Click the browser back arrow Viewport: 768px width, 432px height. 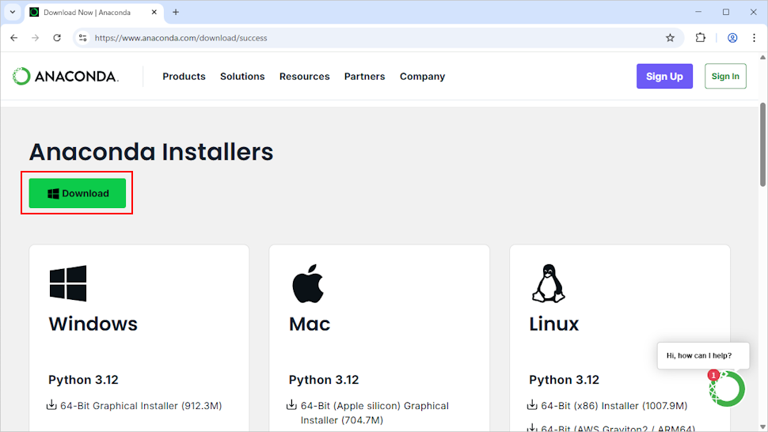tap(13, 38)
